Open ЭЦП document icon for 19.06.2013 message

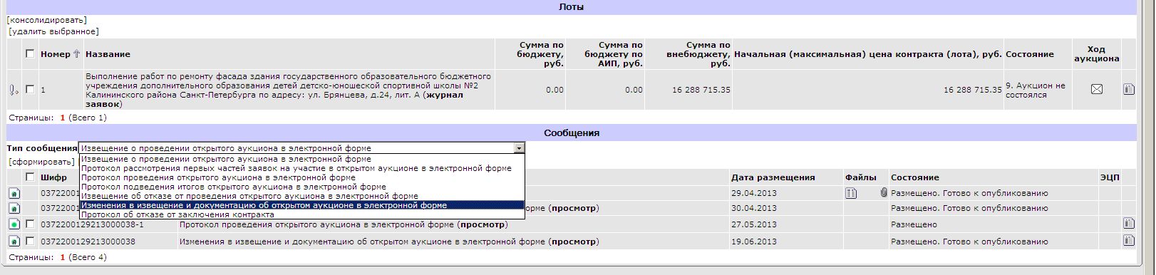(x=1128, y=241)
